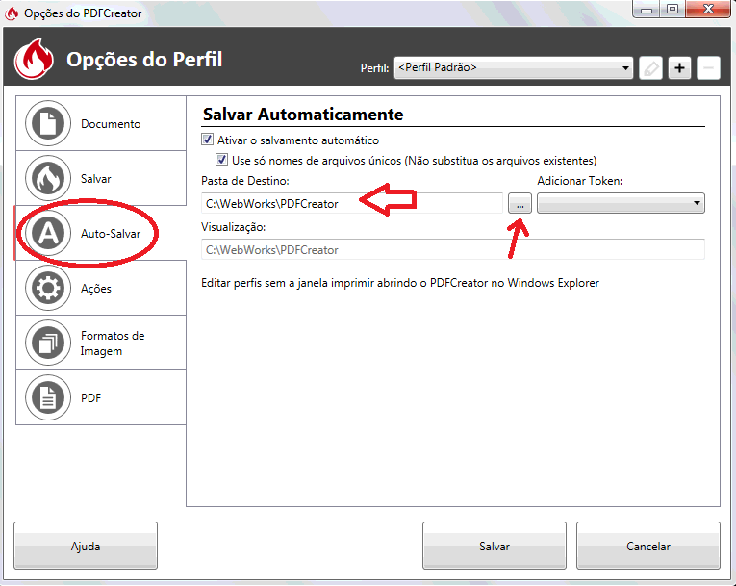
Task: Toggle Use só nomes de arquivos únicos
Action: point(221,160)
